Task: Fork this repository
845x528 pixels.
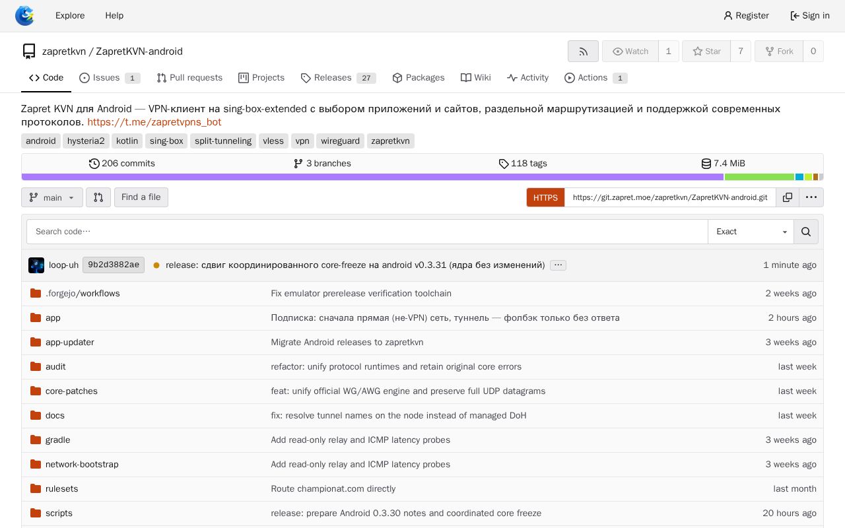Action: tap(778, 51)
